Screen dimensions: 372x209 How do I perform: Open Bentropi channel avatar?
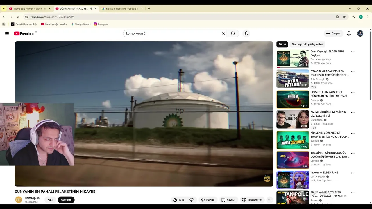click(19, 200)
